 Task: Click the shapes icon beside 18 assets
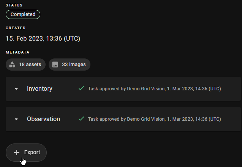13,65
